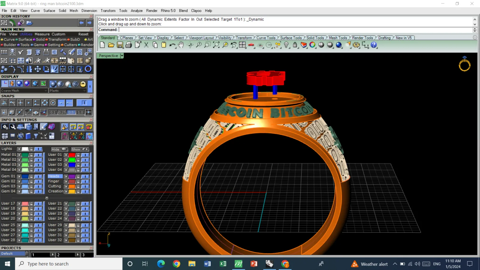Click the light bulb icon in toolbar

pos(286,45)
